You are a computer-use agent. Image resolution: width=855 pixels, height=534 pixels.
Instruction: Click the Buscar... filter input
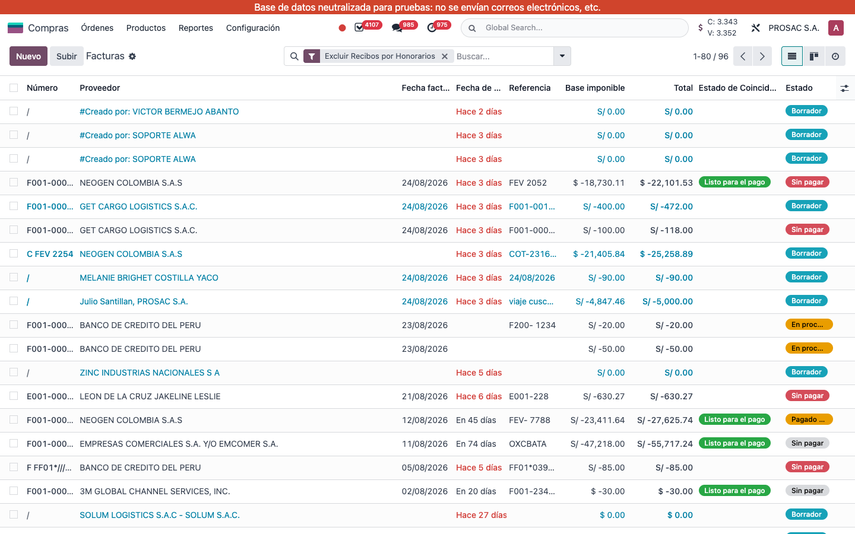(503, 56)
